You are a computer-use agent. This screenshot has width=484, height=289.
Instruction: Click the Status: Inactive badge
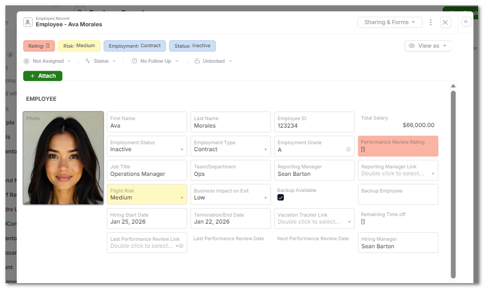192,46
